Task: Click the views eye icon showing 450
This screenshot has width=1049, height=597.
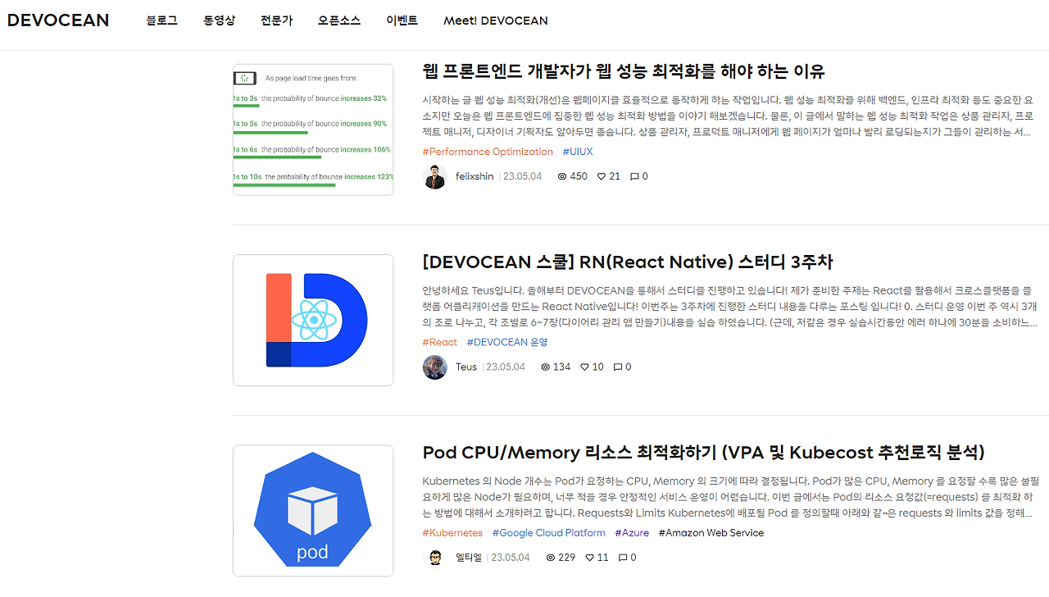Action: tap(562, 176)
